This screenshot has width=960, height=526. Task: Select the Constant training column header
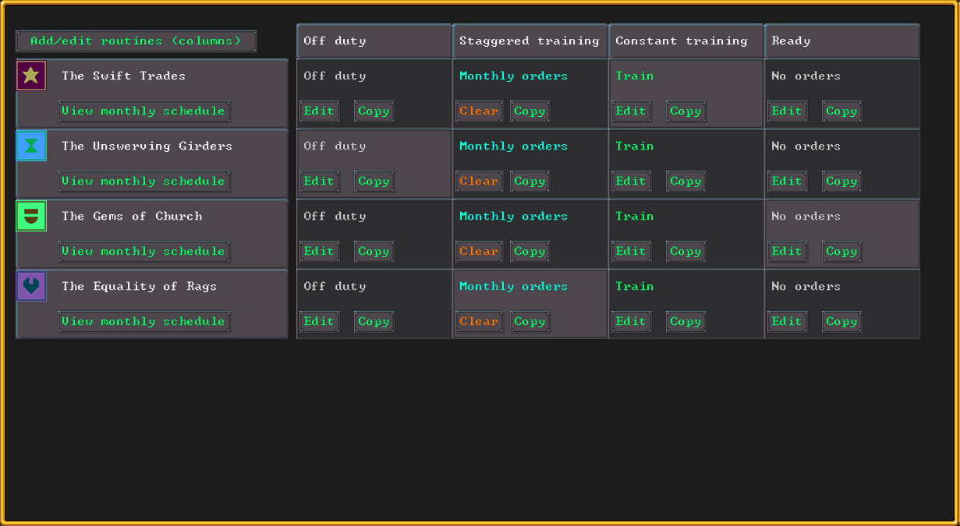pyautogui.click(x=686, y=41)
